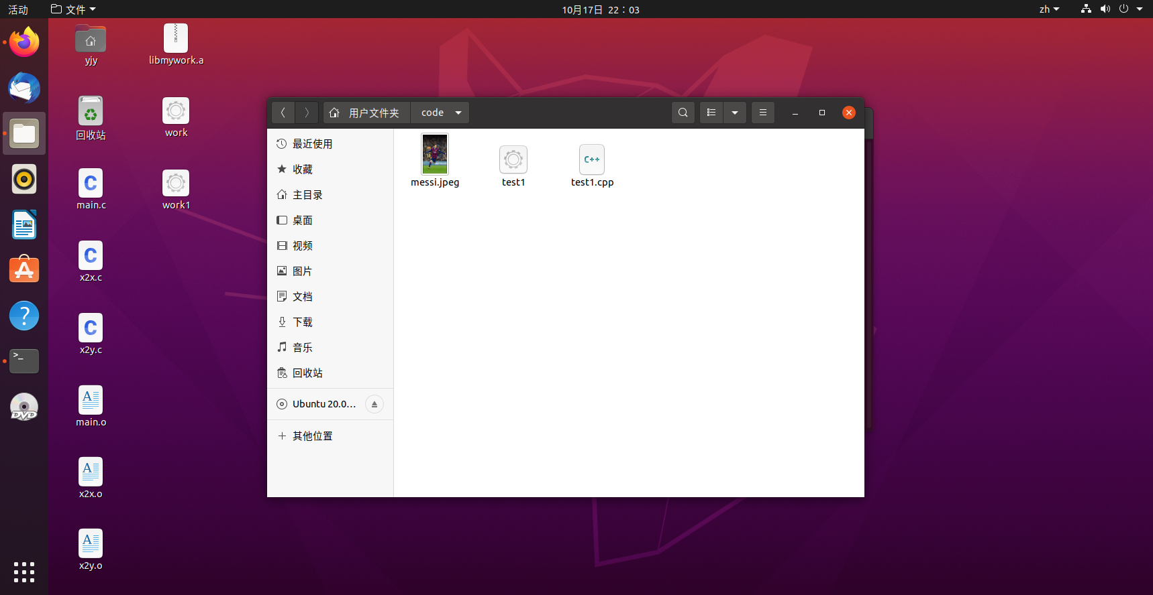Viewport: 1153px width, 595px height.
Task: Launch Thunderbird mail from the dock
Action: pos(24,88)
